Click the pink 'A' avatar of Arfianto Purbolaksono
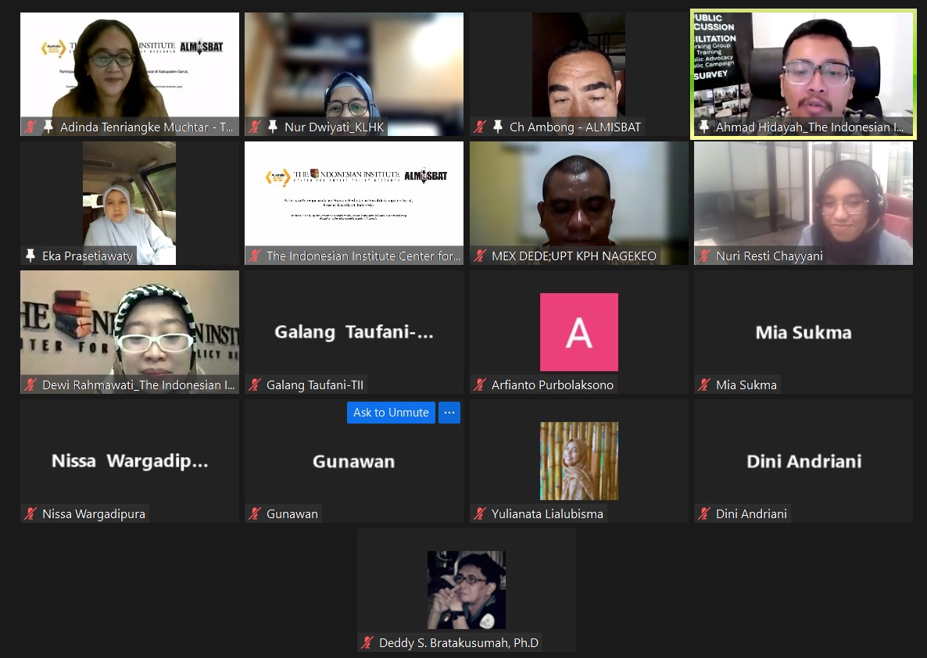This screenshot has width=927, height=658. point(578,332)
